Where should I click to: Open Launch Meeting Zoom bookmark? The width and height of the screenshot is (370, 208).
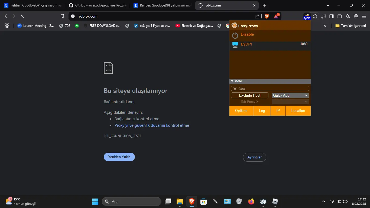click(x=35, y=26)
